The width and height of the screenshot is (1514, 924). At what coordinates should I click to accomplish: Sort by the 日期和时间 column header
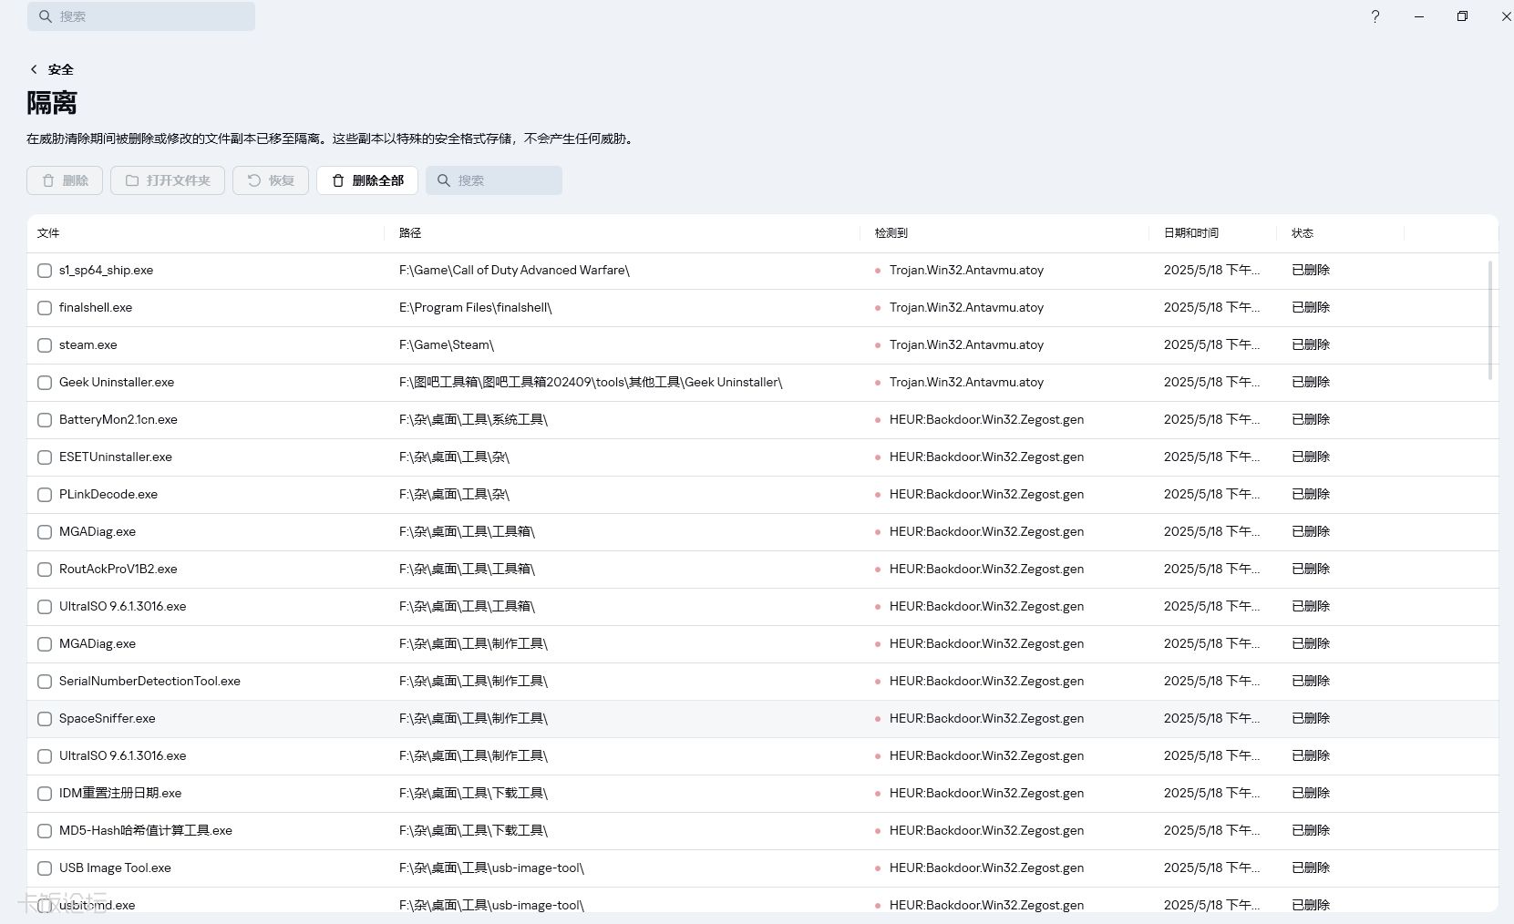(x=1191, y=233)
